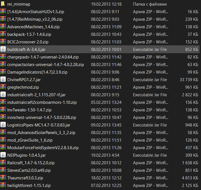Click the archive icon of gregtechmod.zip
This screenshot has width=201, height=190.
coord(3,87)
